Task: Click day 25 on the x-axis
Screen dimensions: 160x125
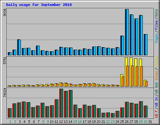Action: 122,122
